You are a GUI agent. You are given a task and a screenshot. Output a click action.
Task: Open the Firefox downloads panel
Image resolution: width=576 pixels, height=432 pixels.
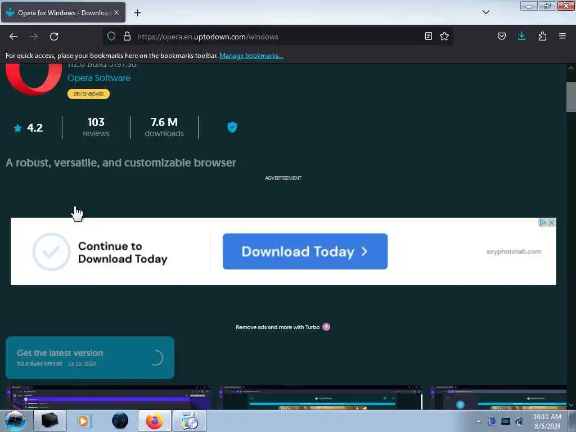521,36
